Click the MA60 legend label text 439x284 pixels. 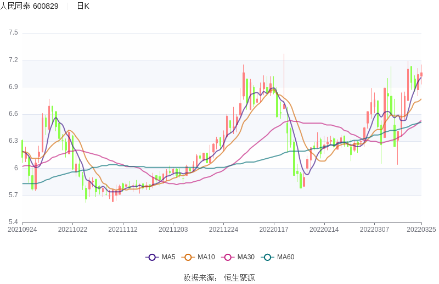[x=285, y=257]
